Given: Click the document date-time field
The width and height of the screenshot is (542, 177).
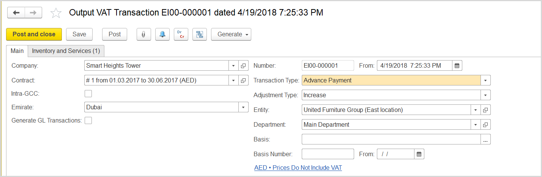Looking at the screenshot, I should tap(414, 66).
